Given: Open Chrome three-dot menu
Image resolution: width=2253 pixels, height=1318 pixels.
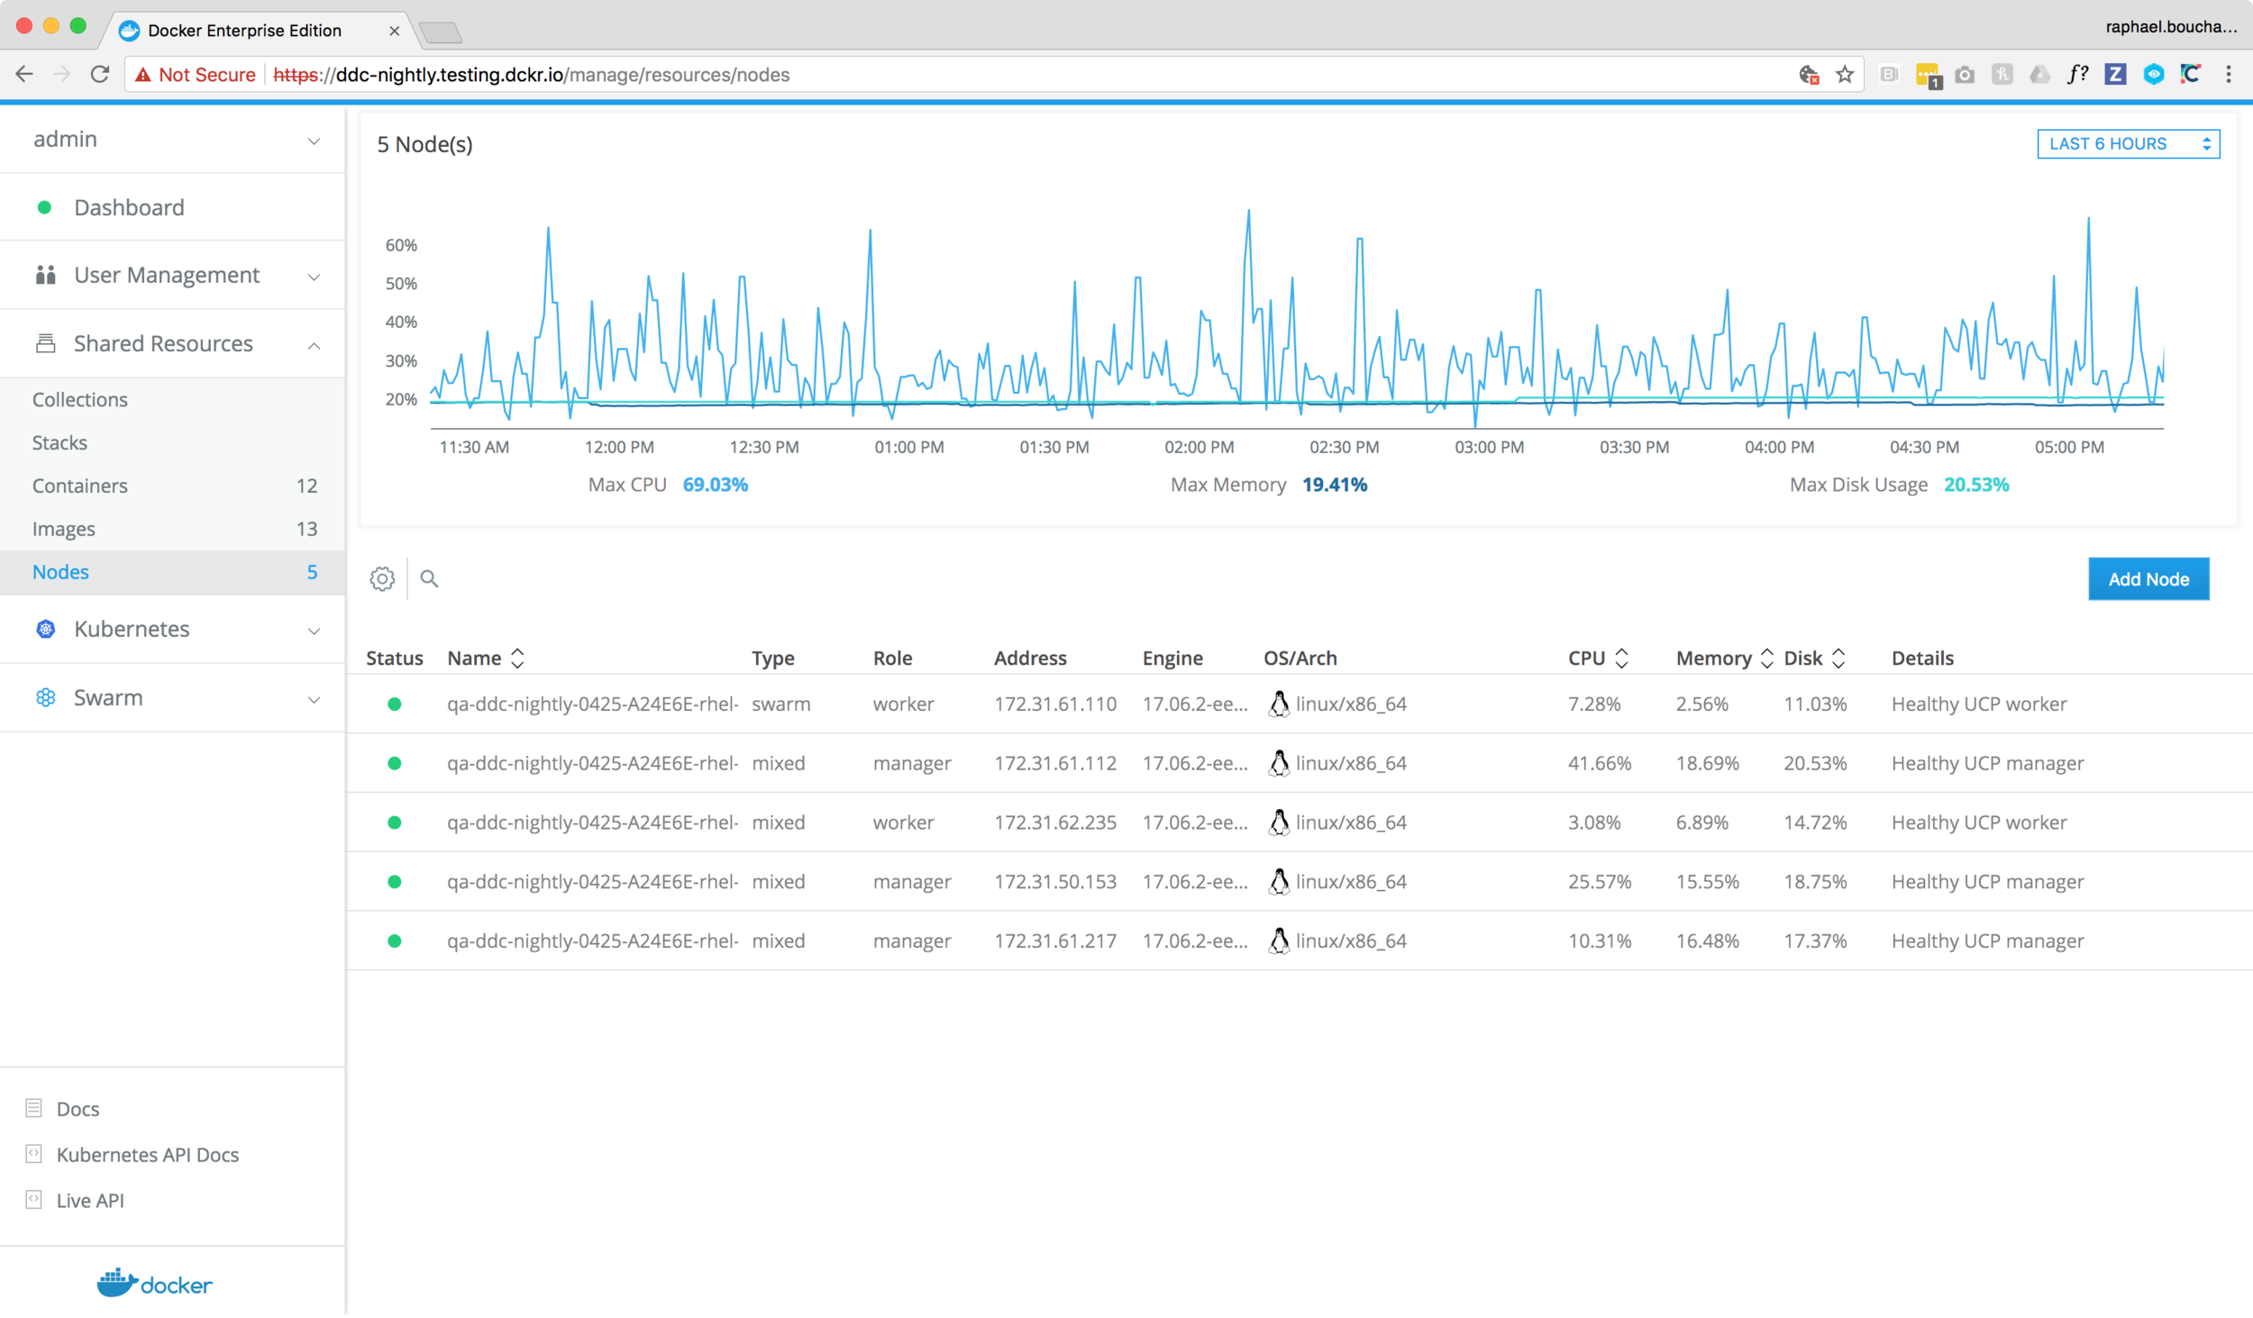Looking at the screenshot, I should point(2229,74).
